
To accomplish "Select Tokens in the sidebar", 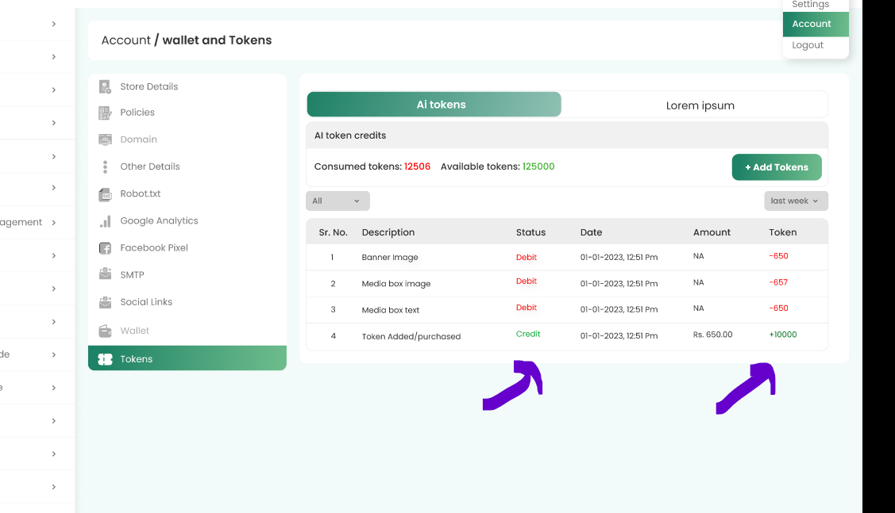I will click(x=187, y=358).
